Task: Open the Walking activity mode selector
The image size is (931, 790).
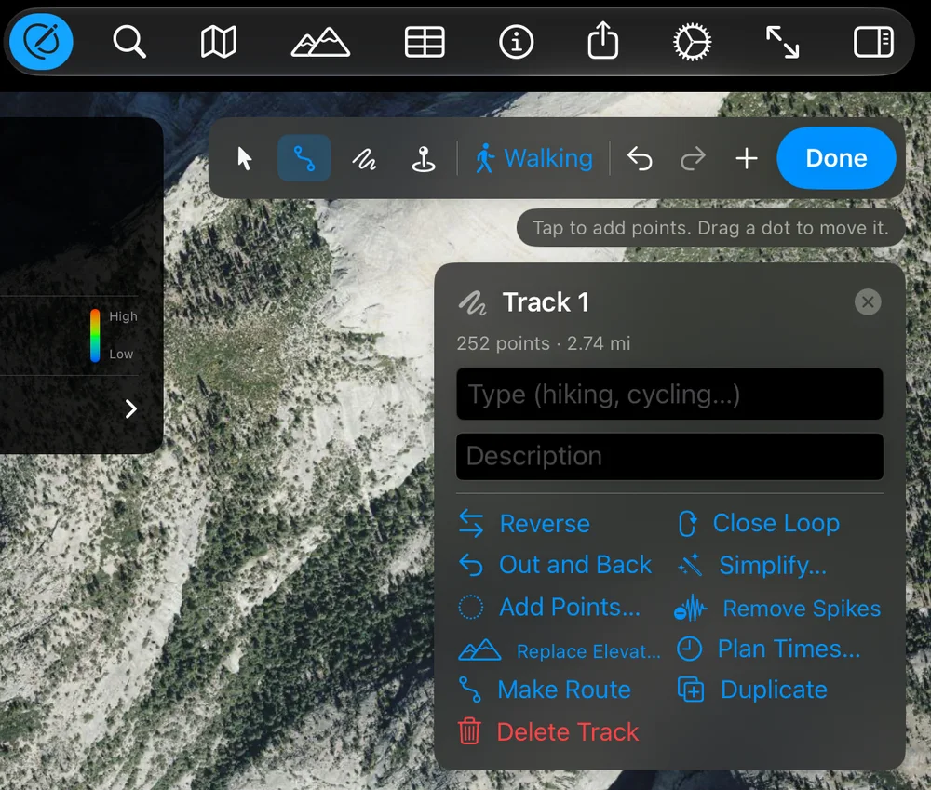Action: tap(533, 158)
